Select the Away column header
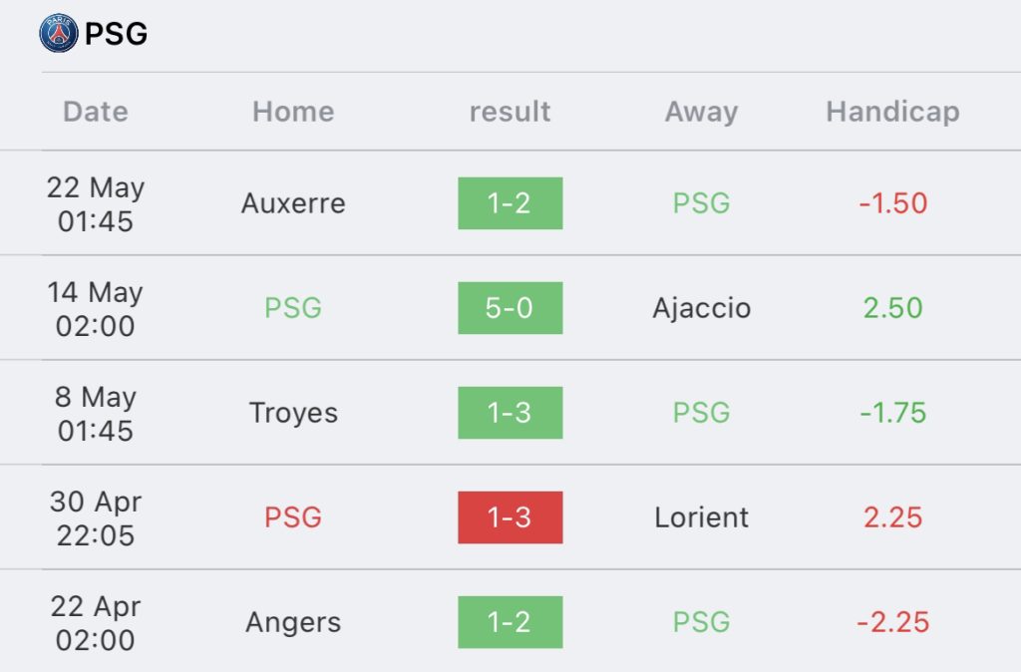Image resolution: width=1021 pixels, height=672 pixels. coord(701,112)
